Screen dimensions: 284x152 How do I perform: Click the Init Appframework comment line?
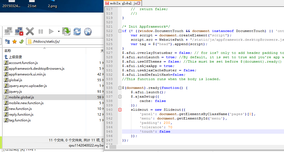coord(146,27)
